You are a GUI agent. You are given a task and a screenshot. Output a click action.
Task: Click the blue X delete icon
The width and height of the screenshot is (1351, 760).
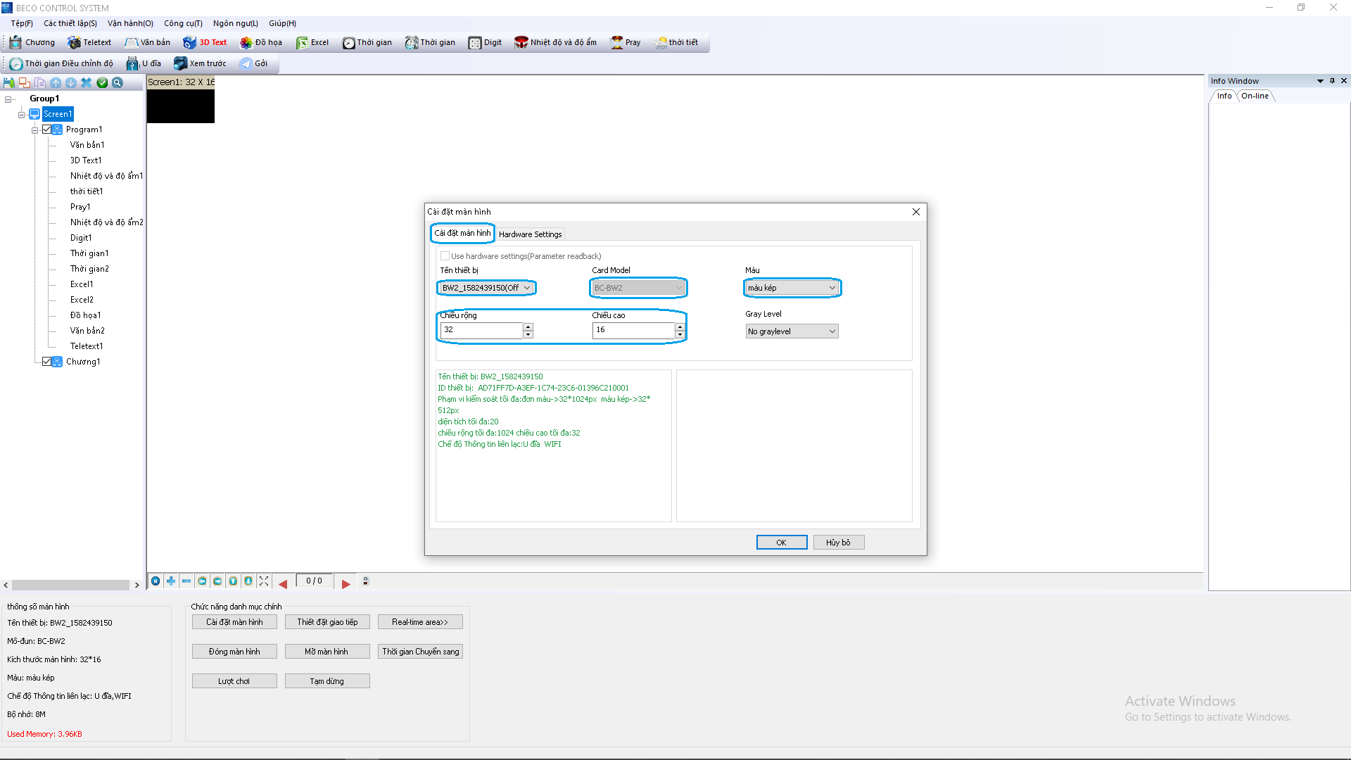pyautogui.click(x=86, y=83)
